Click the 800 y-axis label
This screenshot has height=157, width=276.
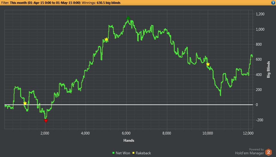pyautogui.click(x=259, y=44)
